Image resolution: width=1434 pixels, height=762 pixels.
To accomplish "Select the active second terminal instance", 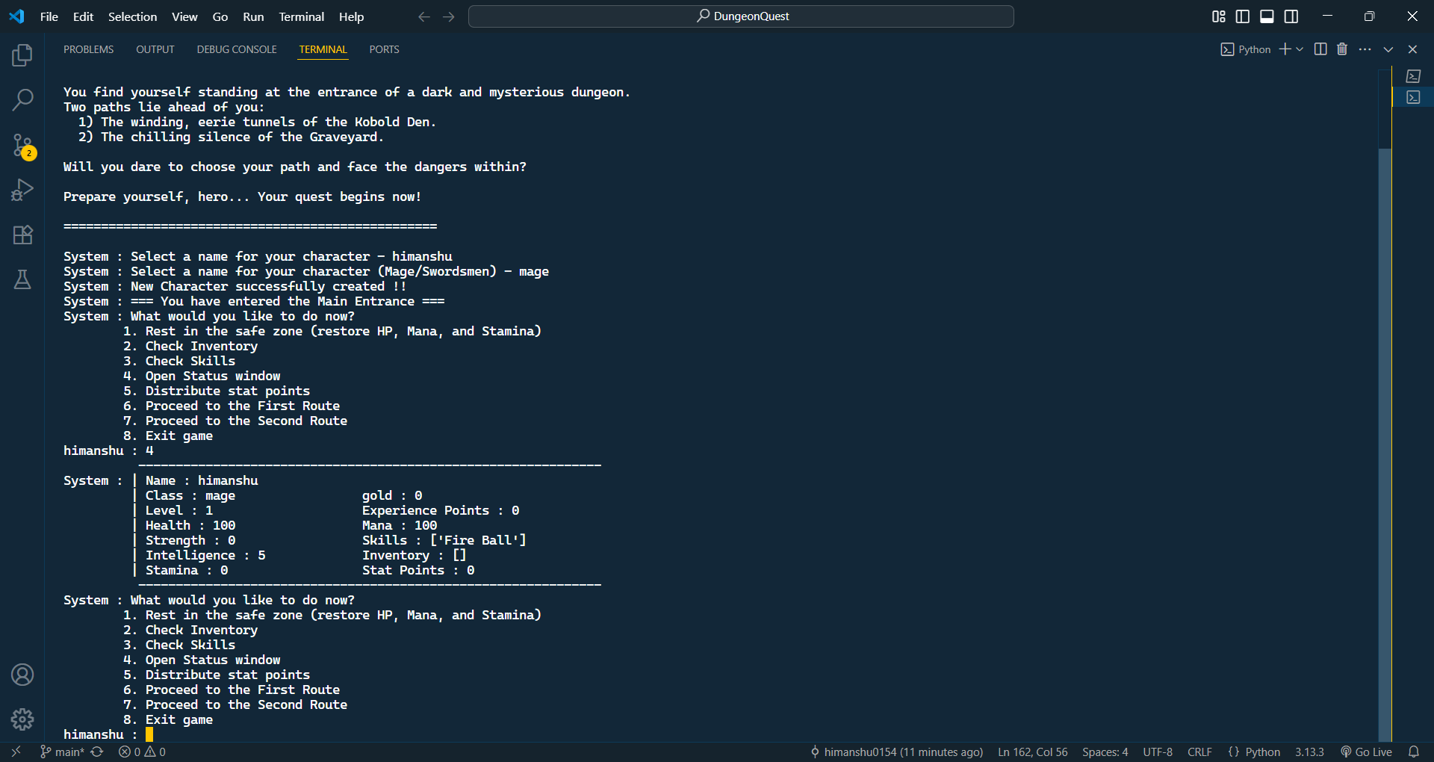I will tap(1413, 97).
